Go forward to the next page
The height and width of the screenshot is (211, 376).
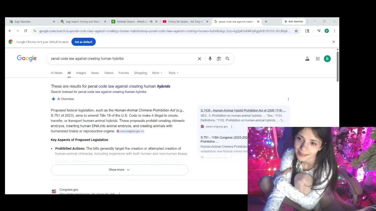[18, 31]
